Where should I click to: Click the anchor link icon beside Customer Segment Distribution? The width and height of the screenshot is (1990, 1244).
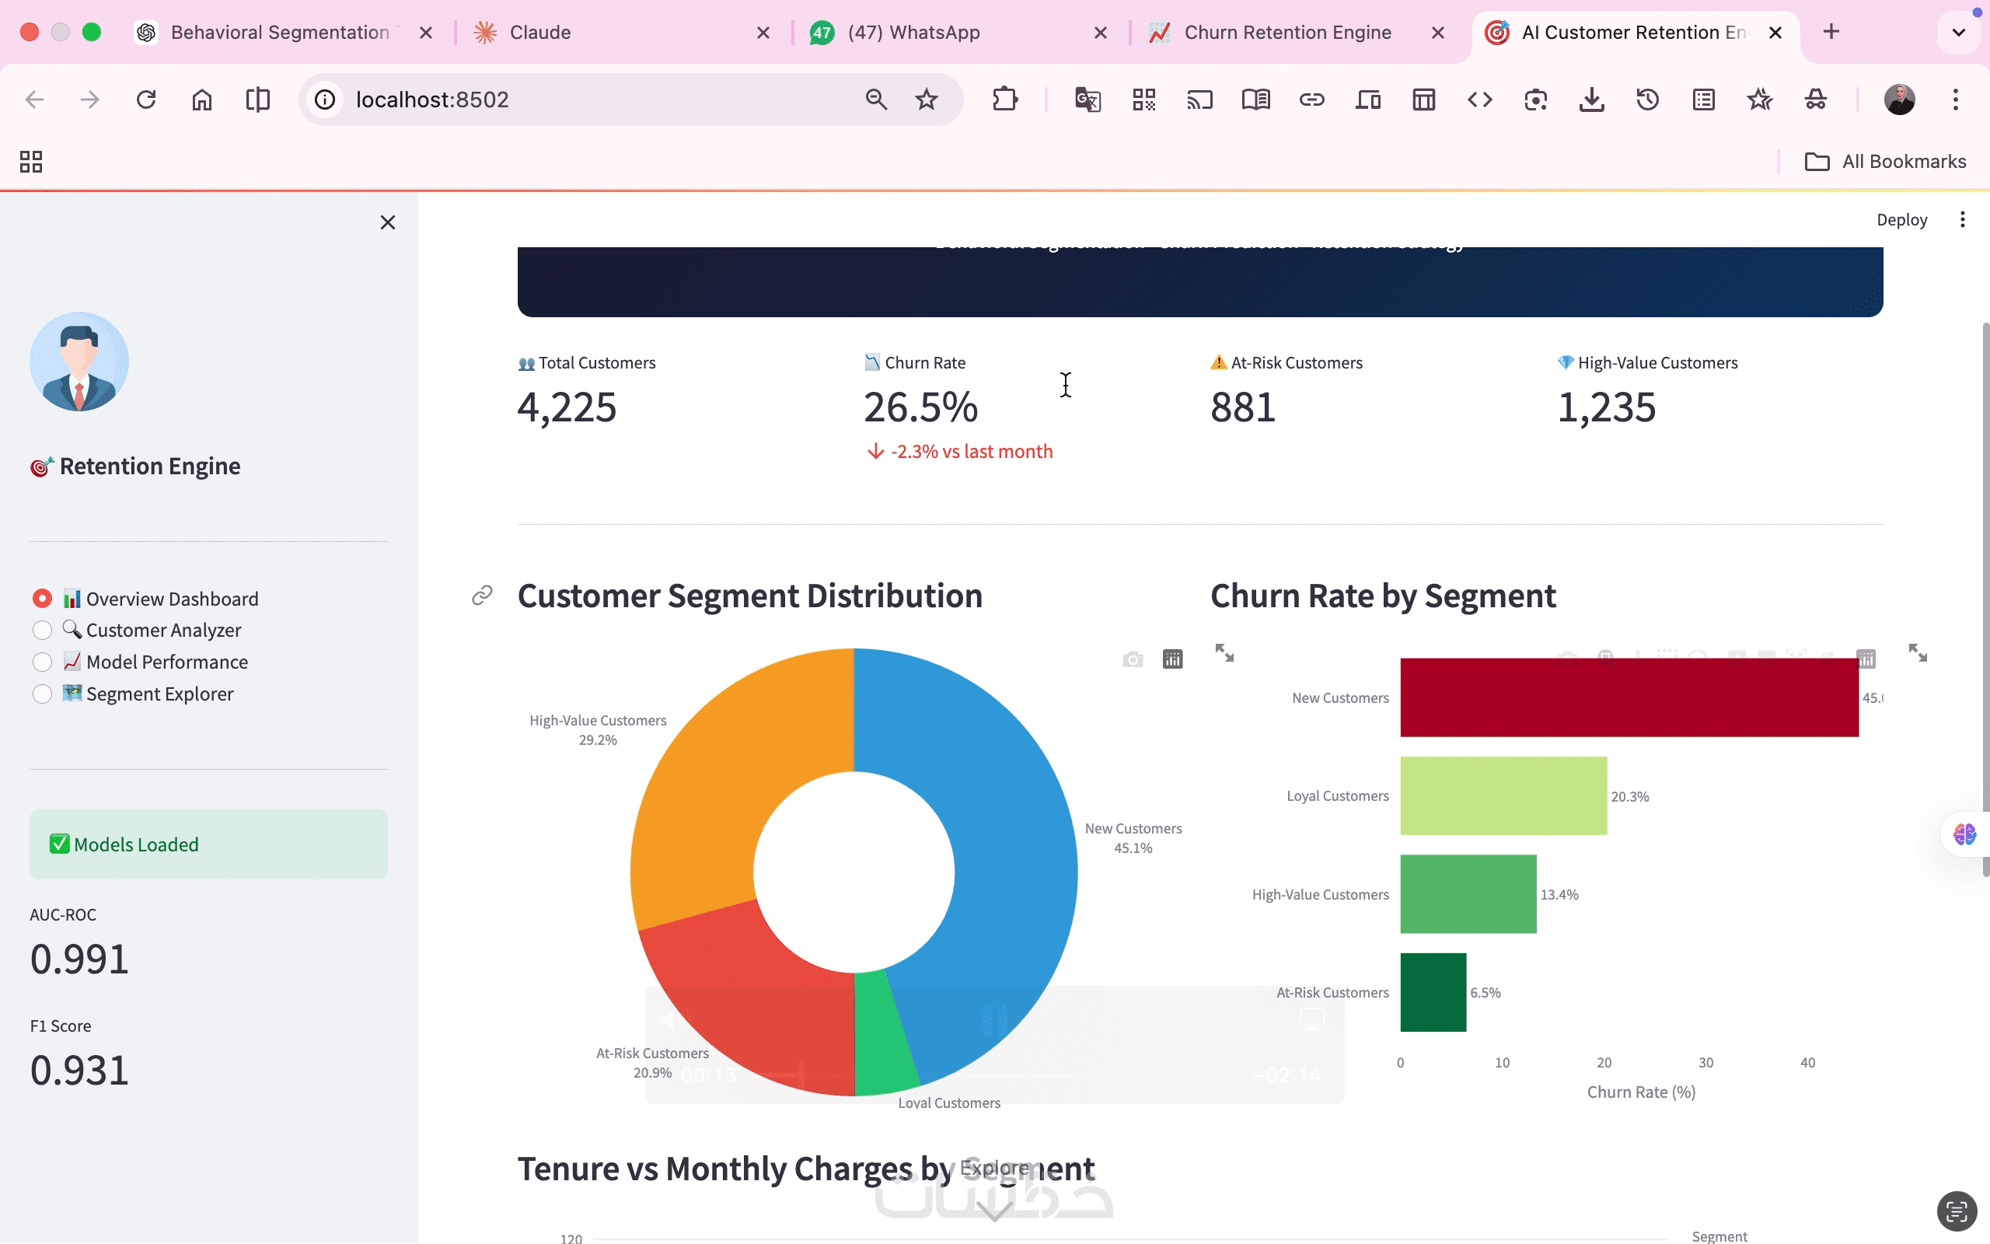click(x=482, y=595)
